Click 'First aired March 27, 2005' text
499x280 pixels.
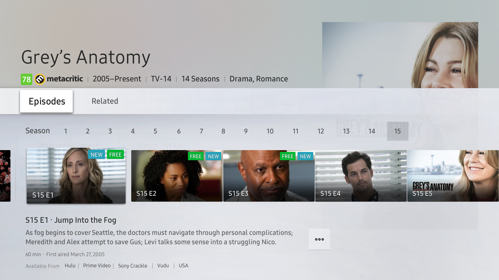pyautogui.click(x=75, y=254)
